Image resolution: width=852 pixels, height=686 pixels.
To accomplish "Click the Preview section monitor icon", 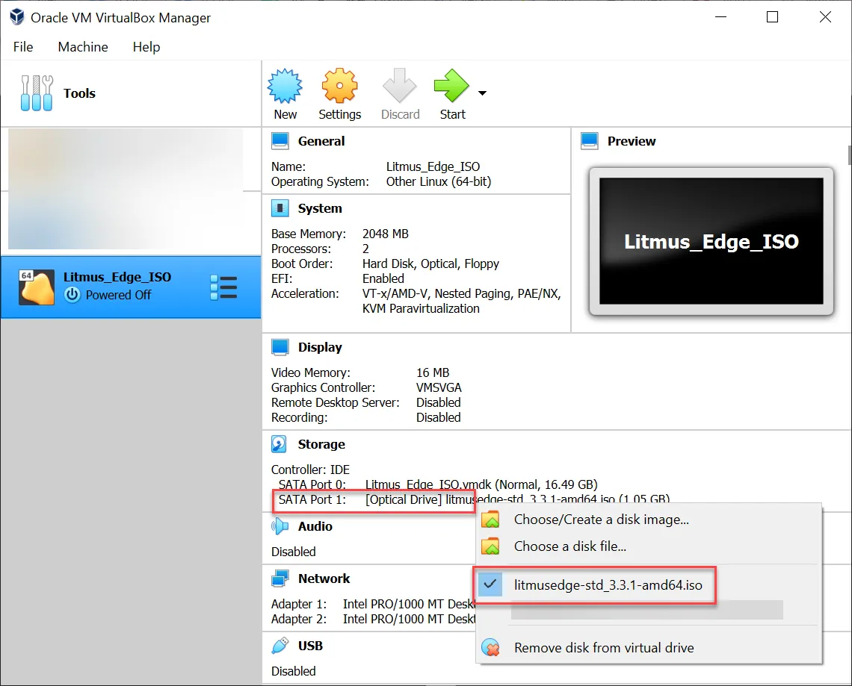I will (590, 141).
